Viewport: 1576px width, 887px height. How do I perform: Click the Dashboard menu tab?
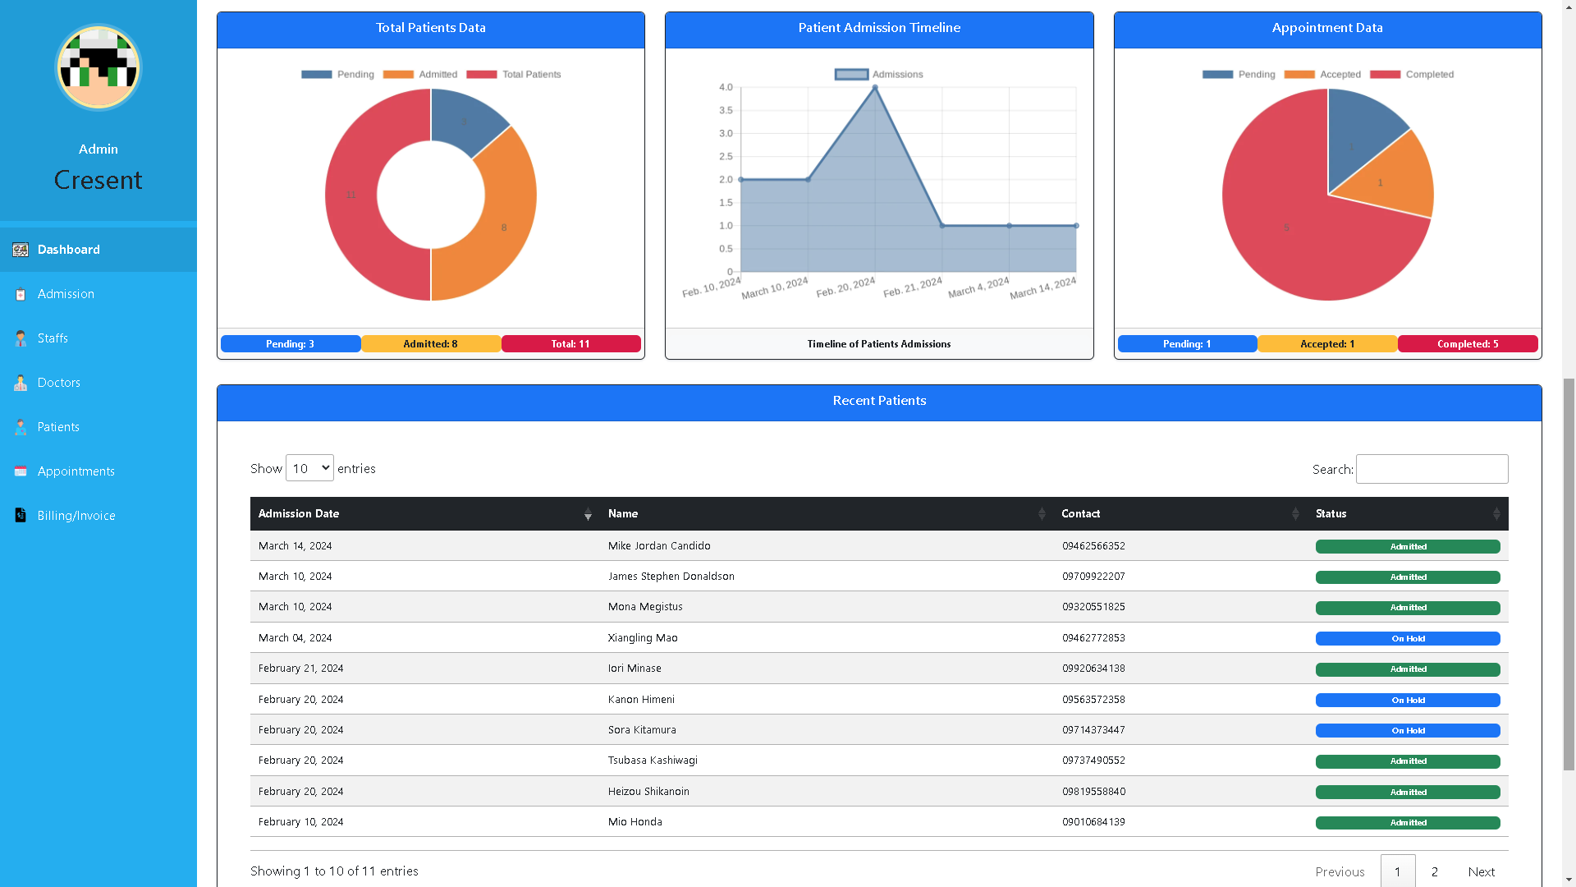tap(98, 249)
